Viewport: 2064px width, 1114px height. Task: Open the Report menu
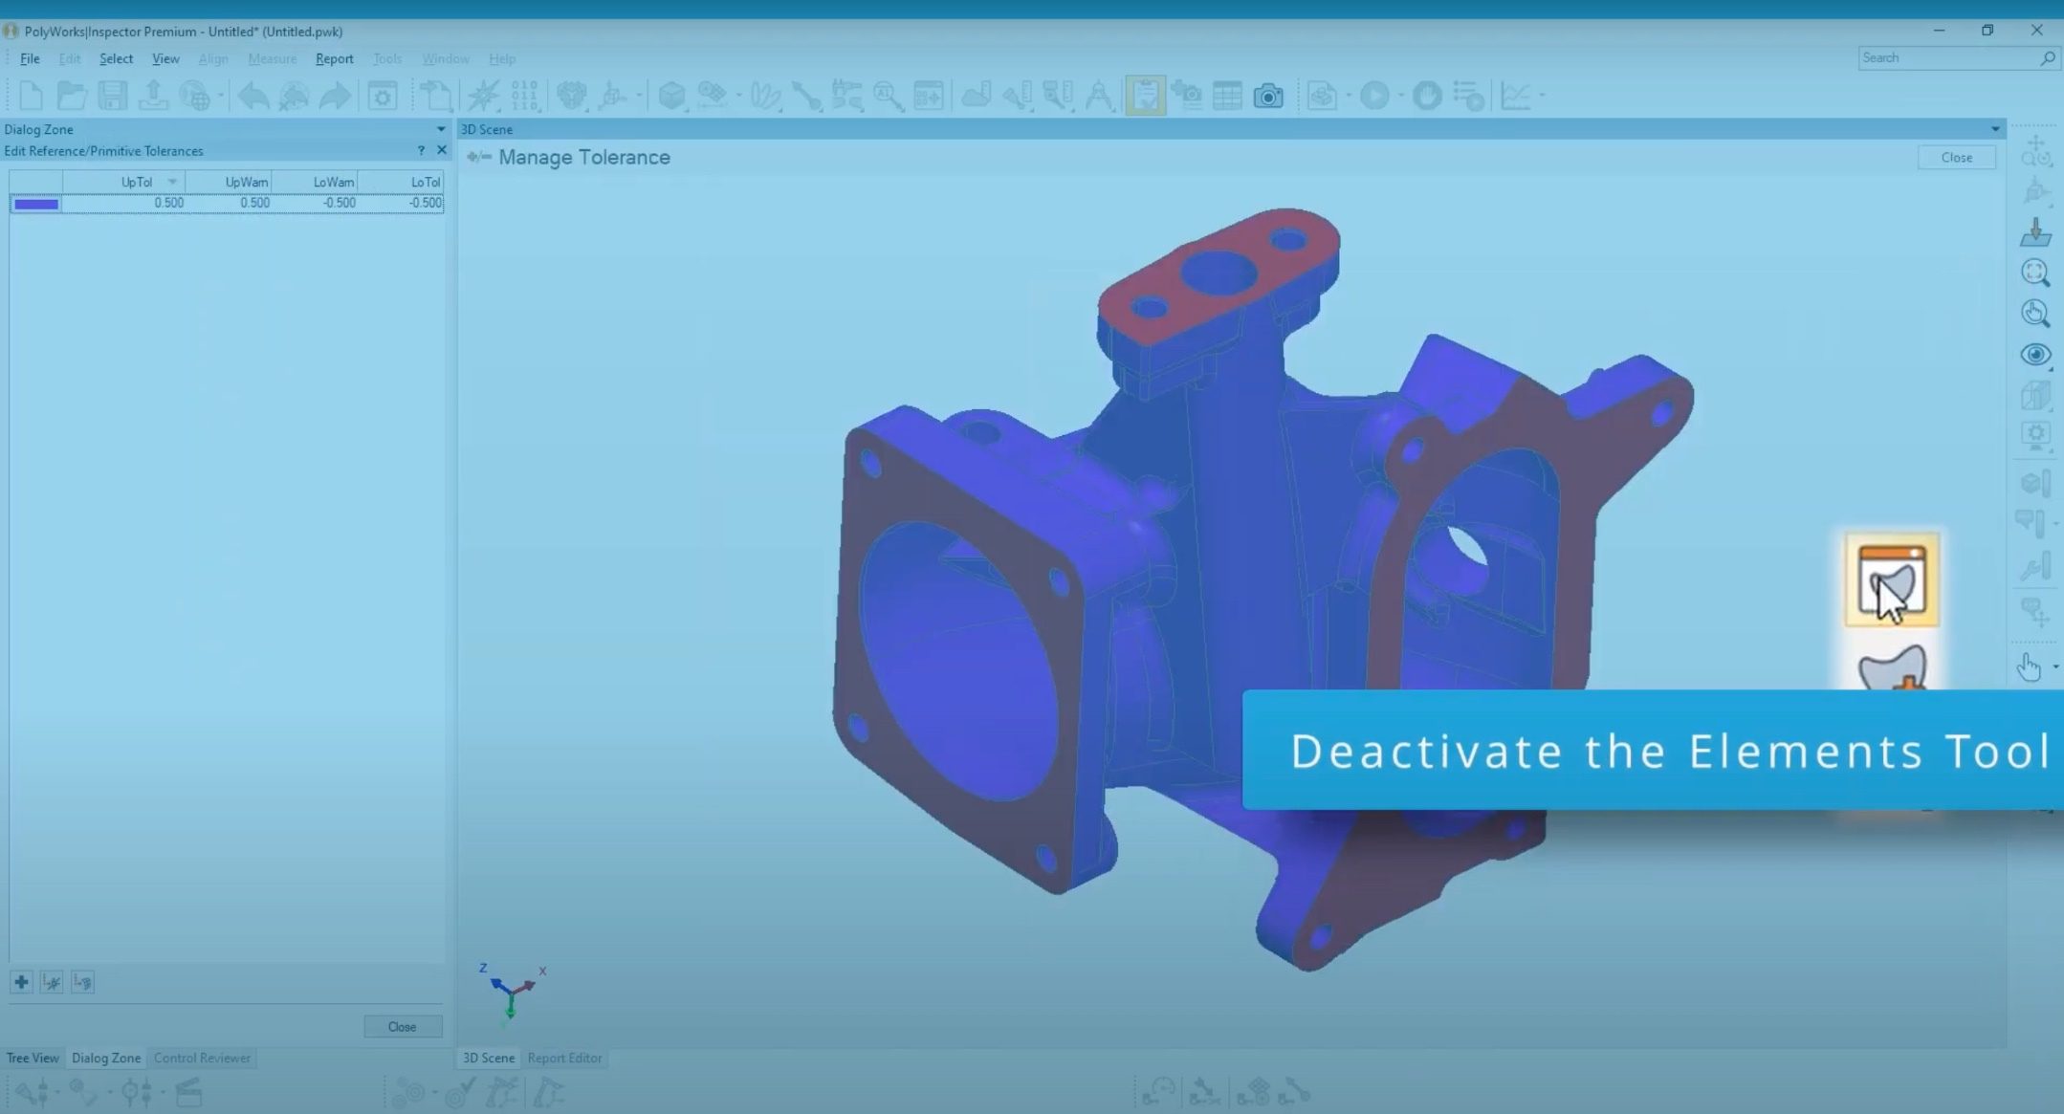(x=334, y=58)
